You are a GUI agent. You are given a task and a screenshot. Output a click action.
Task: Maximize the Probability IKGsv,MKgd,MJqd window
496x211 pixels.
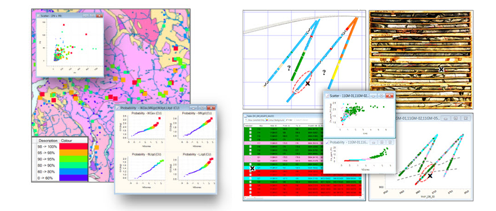202,108
